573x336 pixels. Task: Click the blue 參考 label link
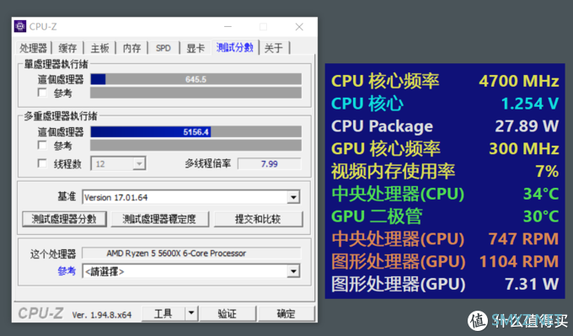[x=67, y=271]
